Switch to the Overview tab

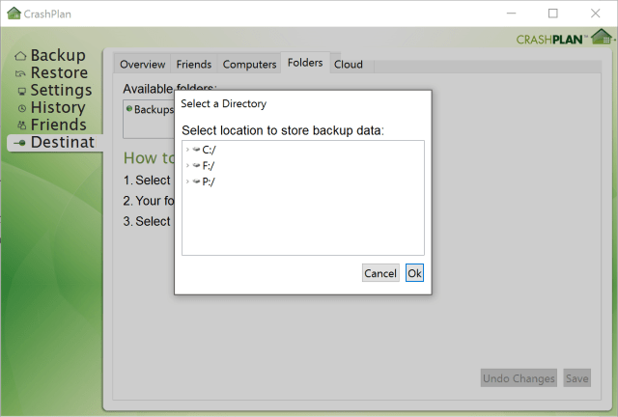pyautogui.click(x=142, y=64)
